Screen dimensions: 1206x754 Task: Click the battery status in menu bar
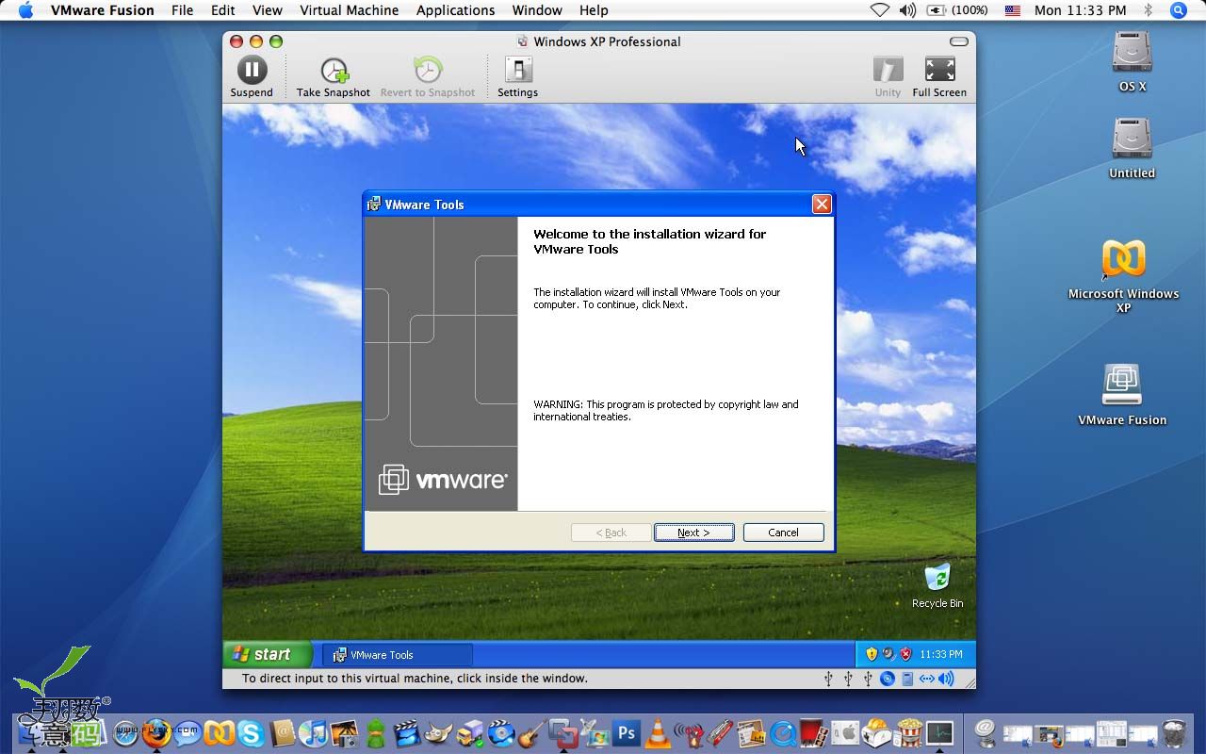[x=957, y=10]
